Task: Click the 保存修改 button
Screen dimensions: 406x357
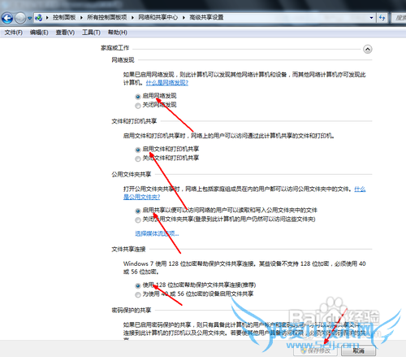Action: click(x=316, y=350)
